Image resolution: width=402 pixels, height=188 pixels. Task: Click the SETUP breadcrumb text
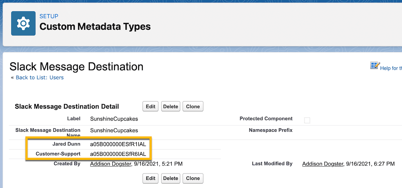(x=49, y=16)
